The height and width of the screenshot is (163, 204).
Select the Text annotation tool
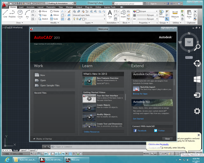(110, 14)
